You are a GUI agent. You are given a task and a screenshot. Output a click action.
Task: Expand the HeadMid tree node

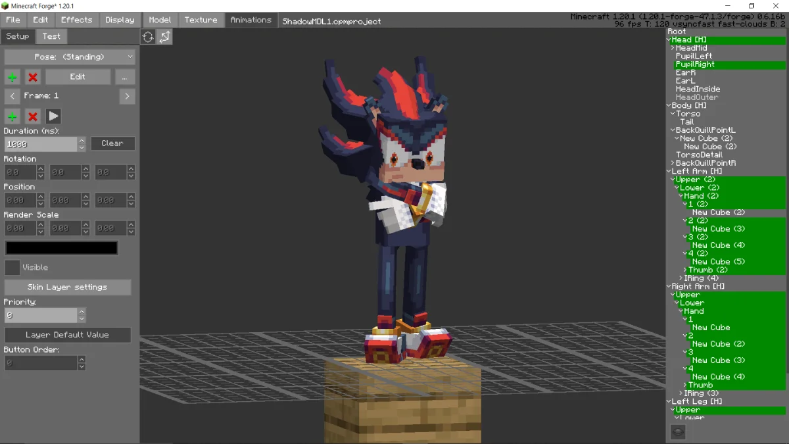(x=673, y=48)
